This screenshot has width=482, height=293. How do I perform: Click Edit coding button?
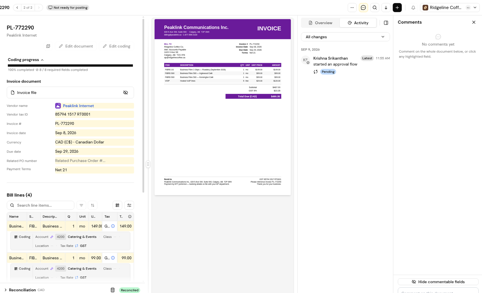[117, 46]
